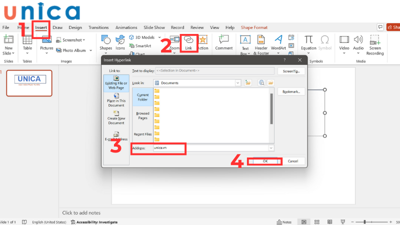Insert WordArt text
The width and height of the screenshot is (400, 225).
coord(278,43)
